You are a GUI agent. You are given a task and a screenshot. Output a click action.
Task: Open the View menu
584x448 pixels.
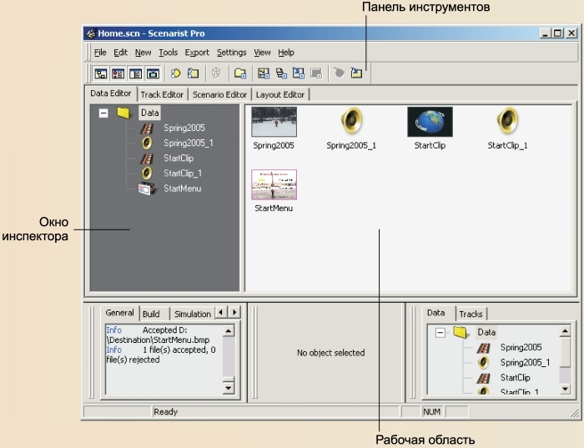262,53
